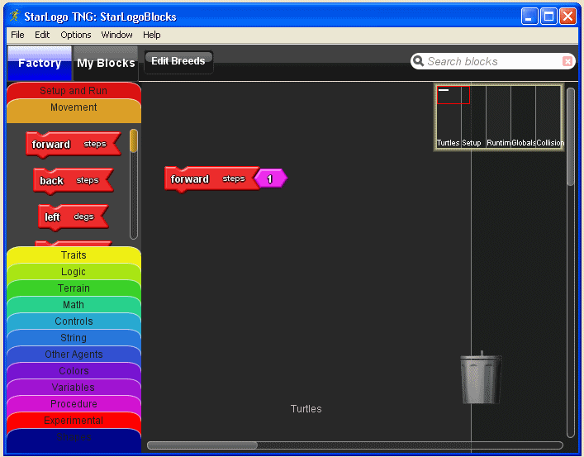
Task: Open the Variables drawer
Action: (x=74, y=388)
